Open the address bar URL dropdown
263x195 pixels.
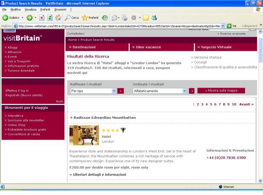point(223,26)
